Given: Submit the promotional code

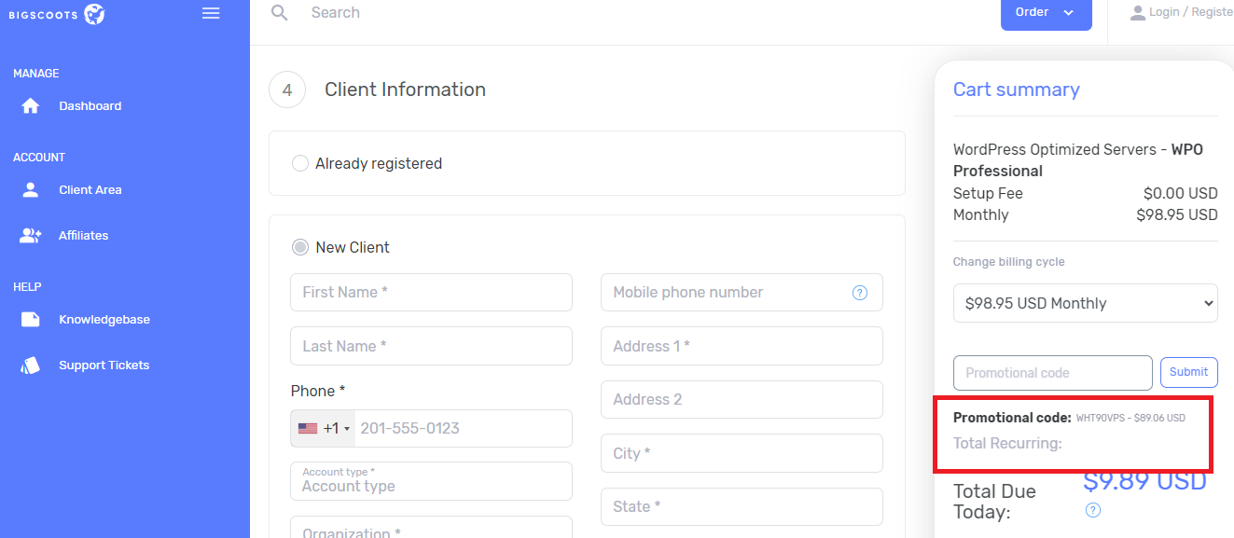Looking at the screenshot, I should point(1189,372).
